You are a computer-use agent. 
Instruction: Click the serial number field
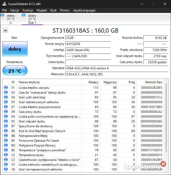pos(88,44)
